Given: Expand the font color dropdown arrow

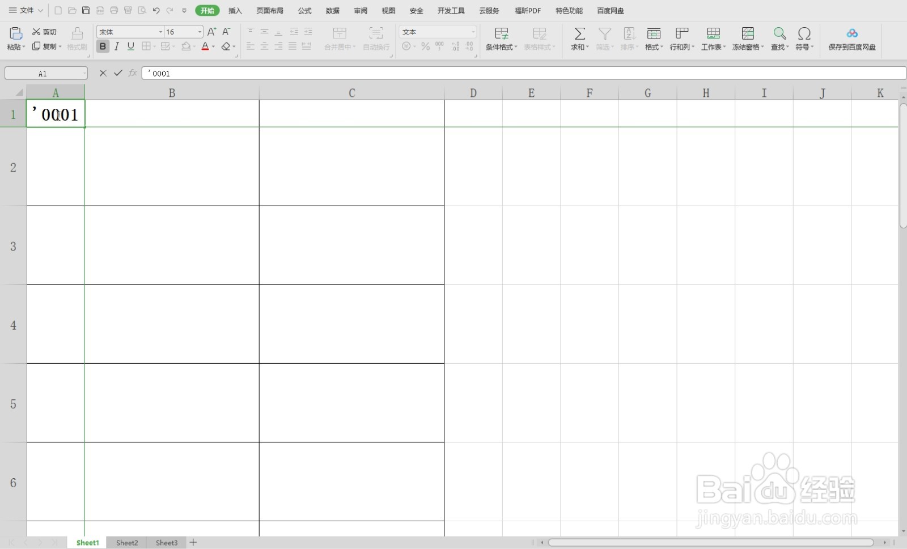Looking at the screenshot, I should 214,47.
